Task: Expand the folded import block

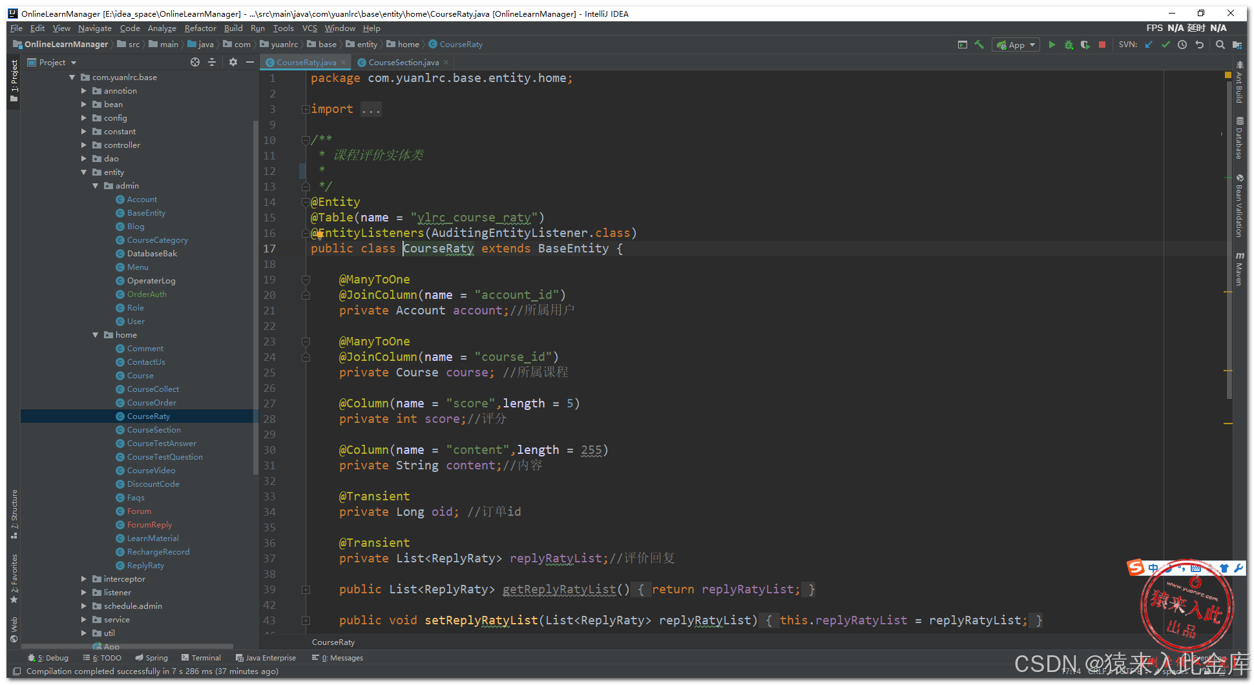Action: [x=306, y=109]
